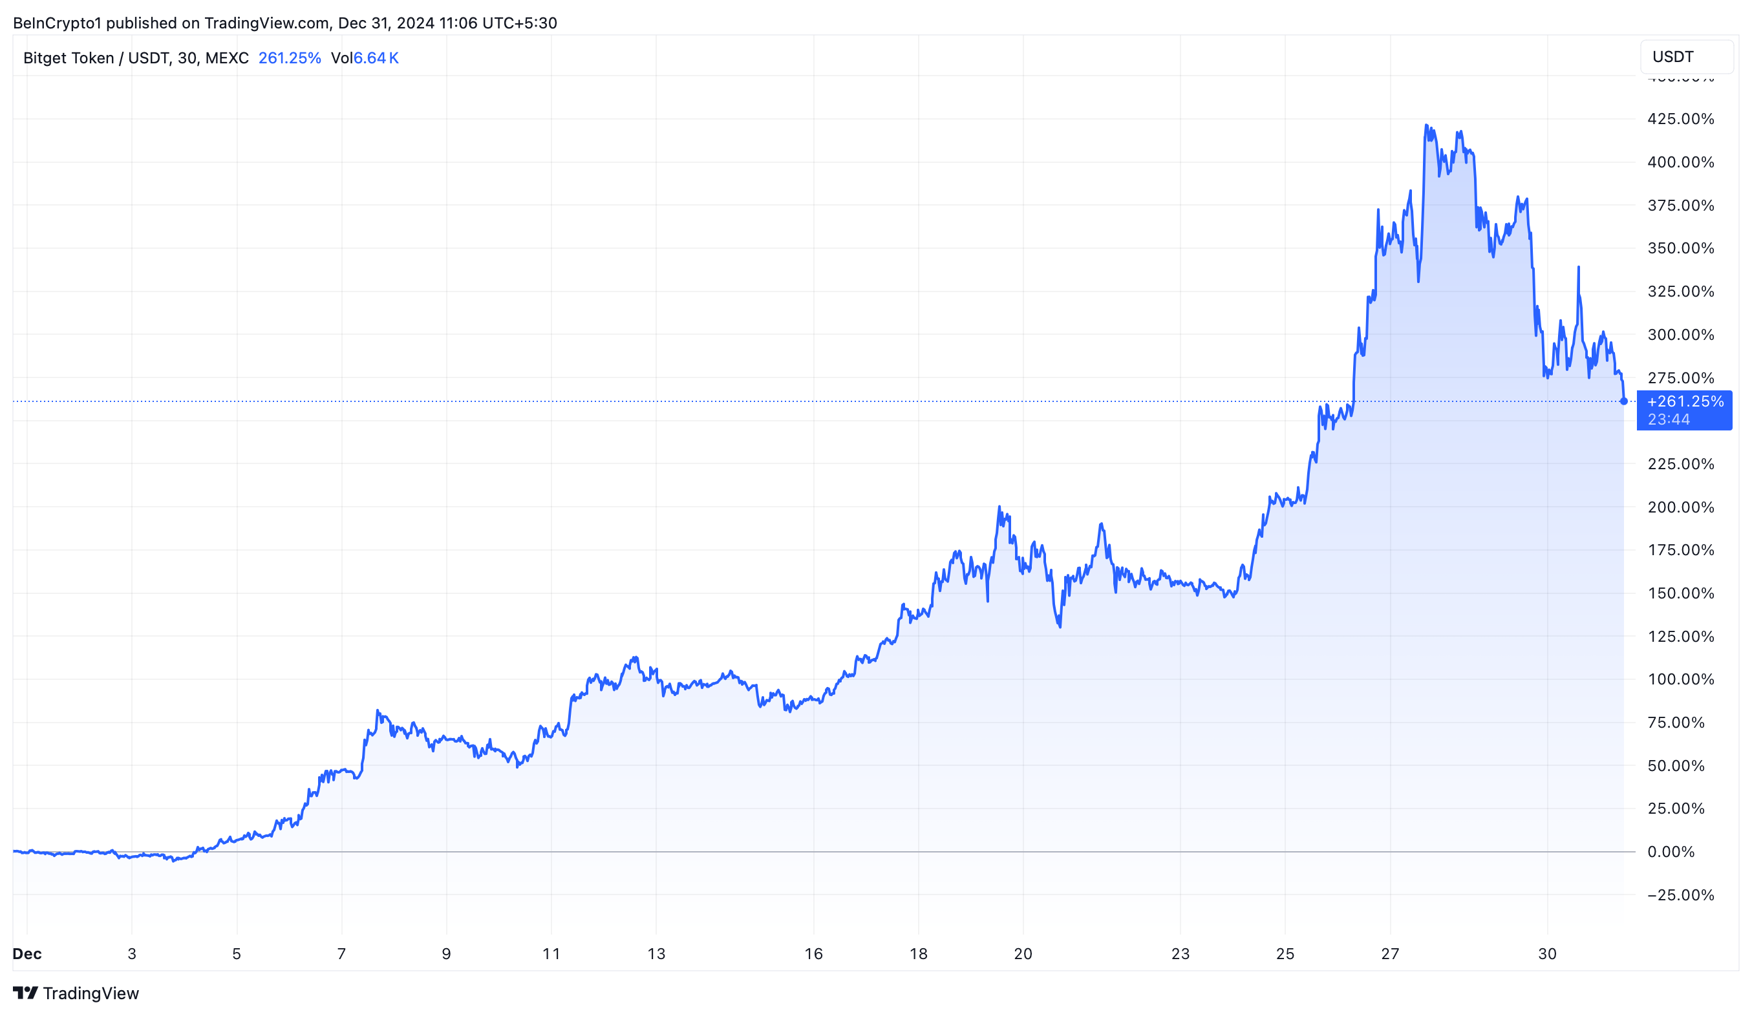Click the 0.00% price scale label
Image resolution: width=1752 pixels, height=1016 pixels.
click(1671, 851)
